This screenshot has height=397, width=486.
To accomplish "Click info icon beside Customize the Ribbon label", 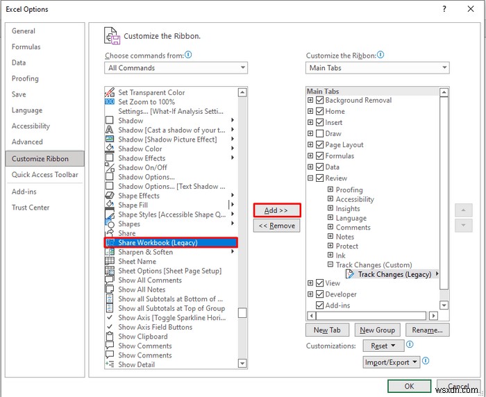I will pyautogui.click(x=380, y=55).
